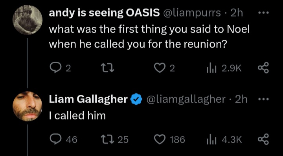Image resolution: width=283 pixels, height=156 pixels.
Task: Share andy's tweet about the reunion
Action: point(263,68)
